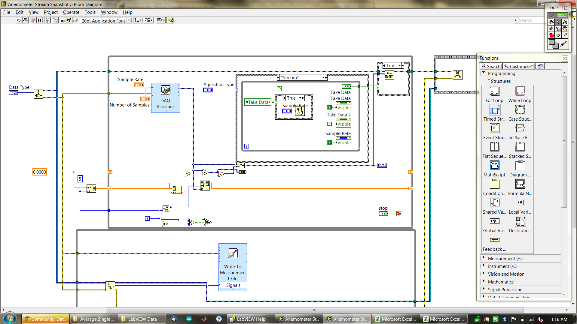The width and height of the screenshot is (577, 324).
Task: Click the Abort Execution button
Action: 33,20
